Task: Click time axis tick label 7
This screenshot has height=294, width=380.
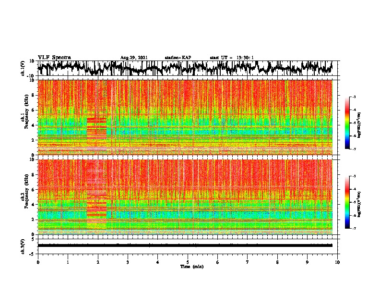Action: click(248, 262)
